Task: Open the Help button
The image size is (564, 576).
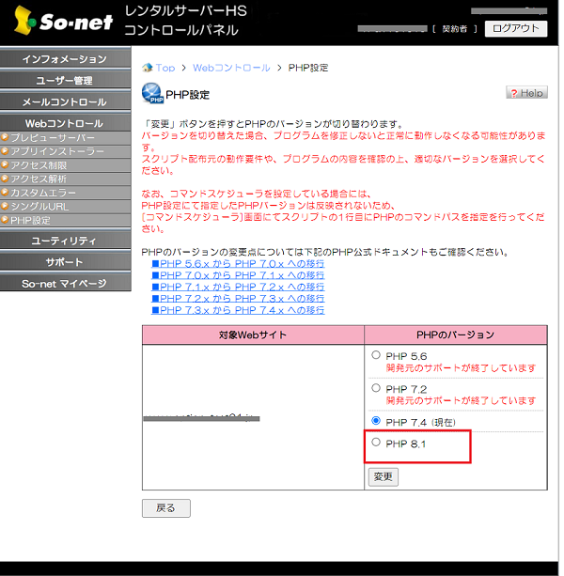Action: tap(526, 93)
